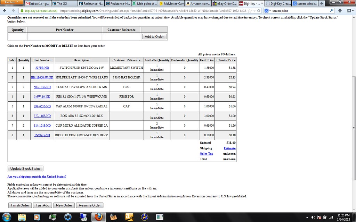Open part 1N914B-ND link
Image resolution: width=356 pixels, height=222 pixels.
tap(42, 135)
